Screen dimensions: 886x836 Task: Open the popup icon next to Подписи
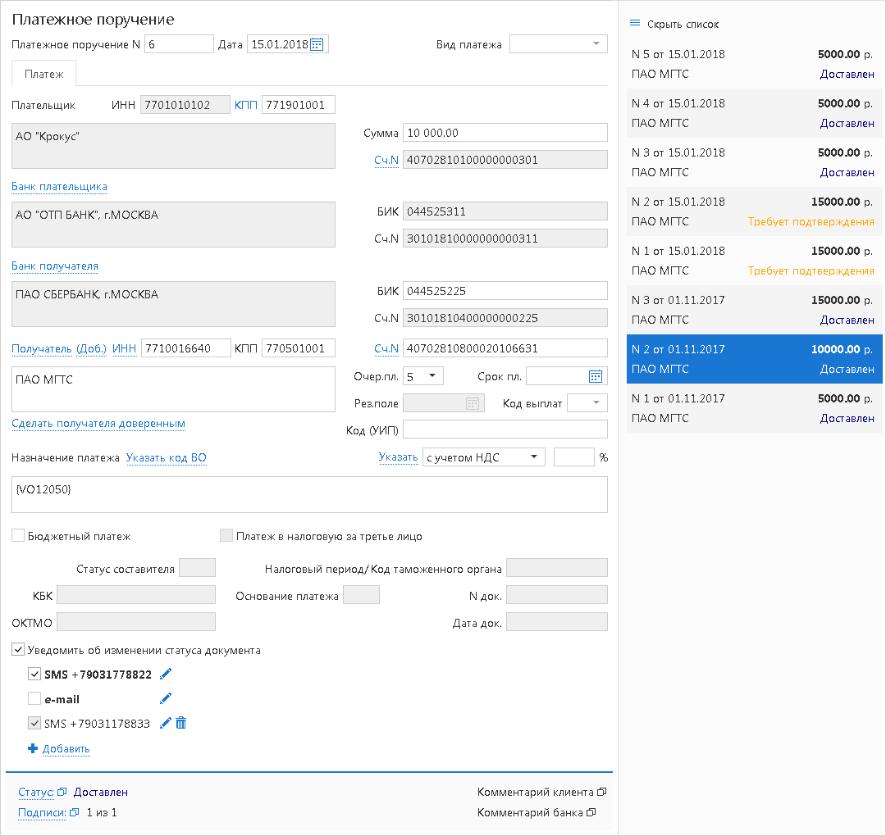(74, 812)
